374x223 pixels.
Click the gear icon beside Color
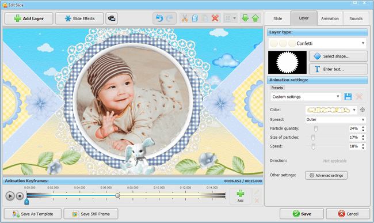[362, 109]
